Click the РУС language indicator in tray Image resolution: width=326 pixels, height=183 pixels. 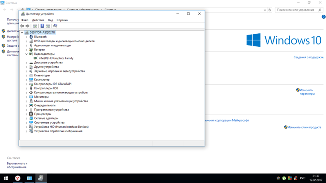pos(302,178)
